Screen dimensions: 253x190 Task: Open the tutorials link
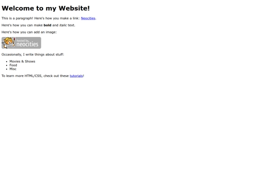point(76,76)
